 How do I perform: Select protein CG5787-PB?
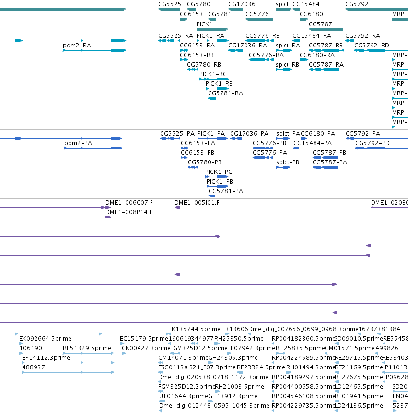coord(329,153)
